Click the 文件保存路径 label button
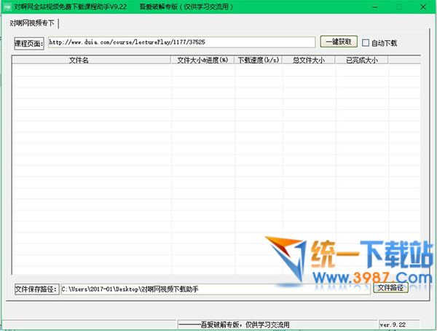This screenshot has height=331, width=437. coord(36,289)
